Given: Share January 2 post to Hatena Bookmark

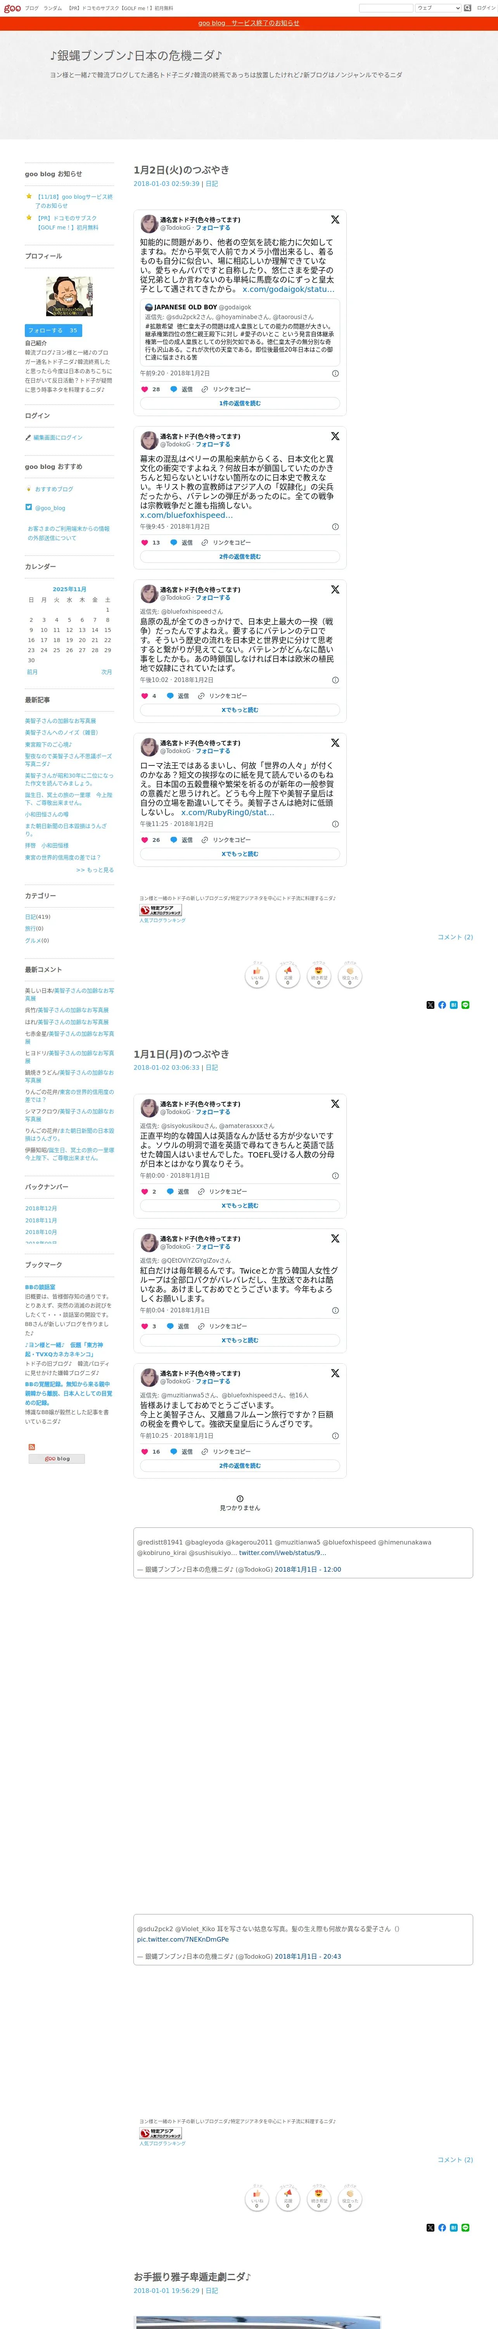Looking at the screenshot, I should pos(454,1005).
